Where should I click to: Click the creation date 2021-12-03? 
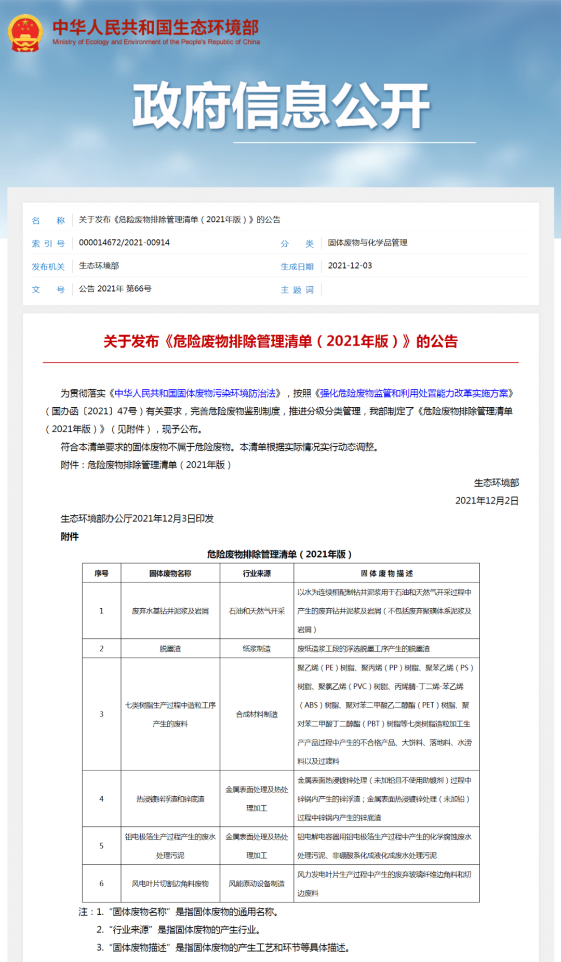click(350, 265)
